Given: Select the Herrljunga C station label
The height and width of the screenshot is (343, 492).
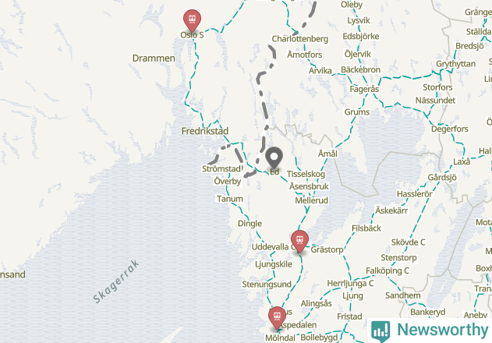Looking at the screenshot, I should tap(350, 284).
